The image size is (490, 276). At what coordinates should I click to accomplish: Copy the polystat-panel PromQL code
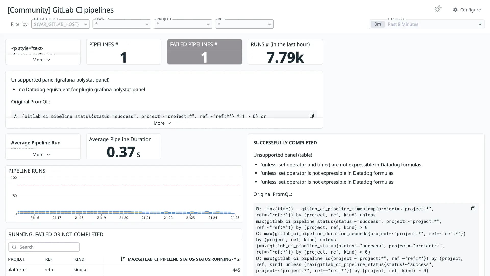[x=312, y=116]
